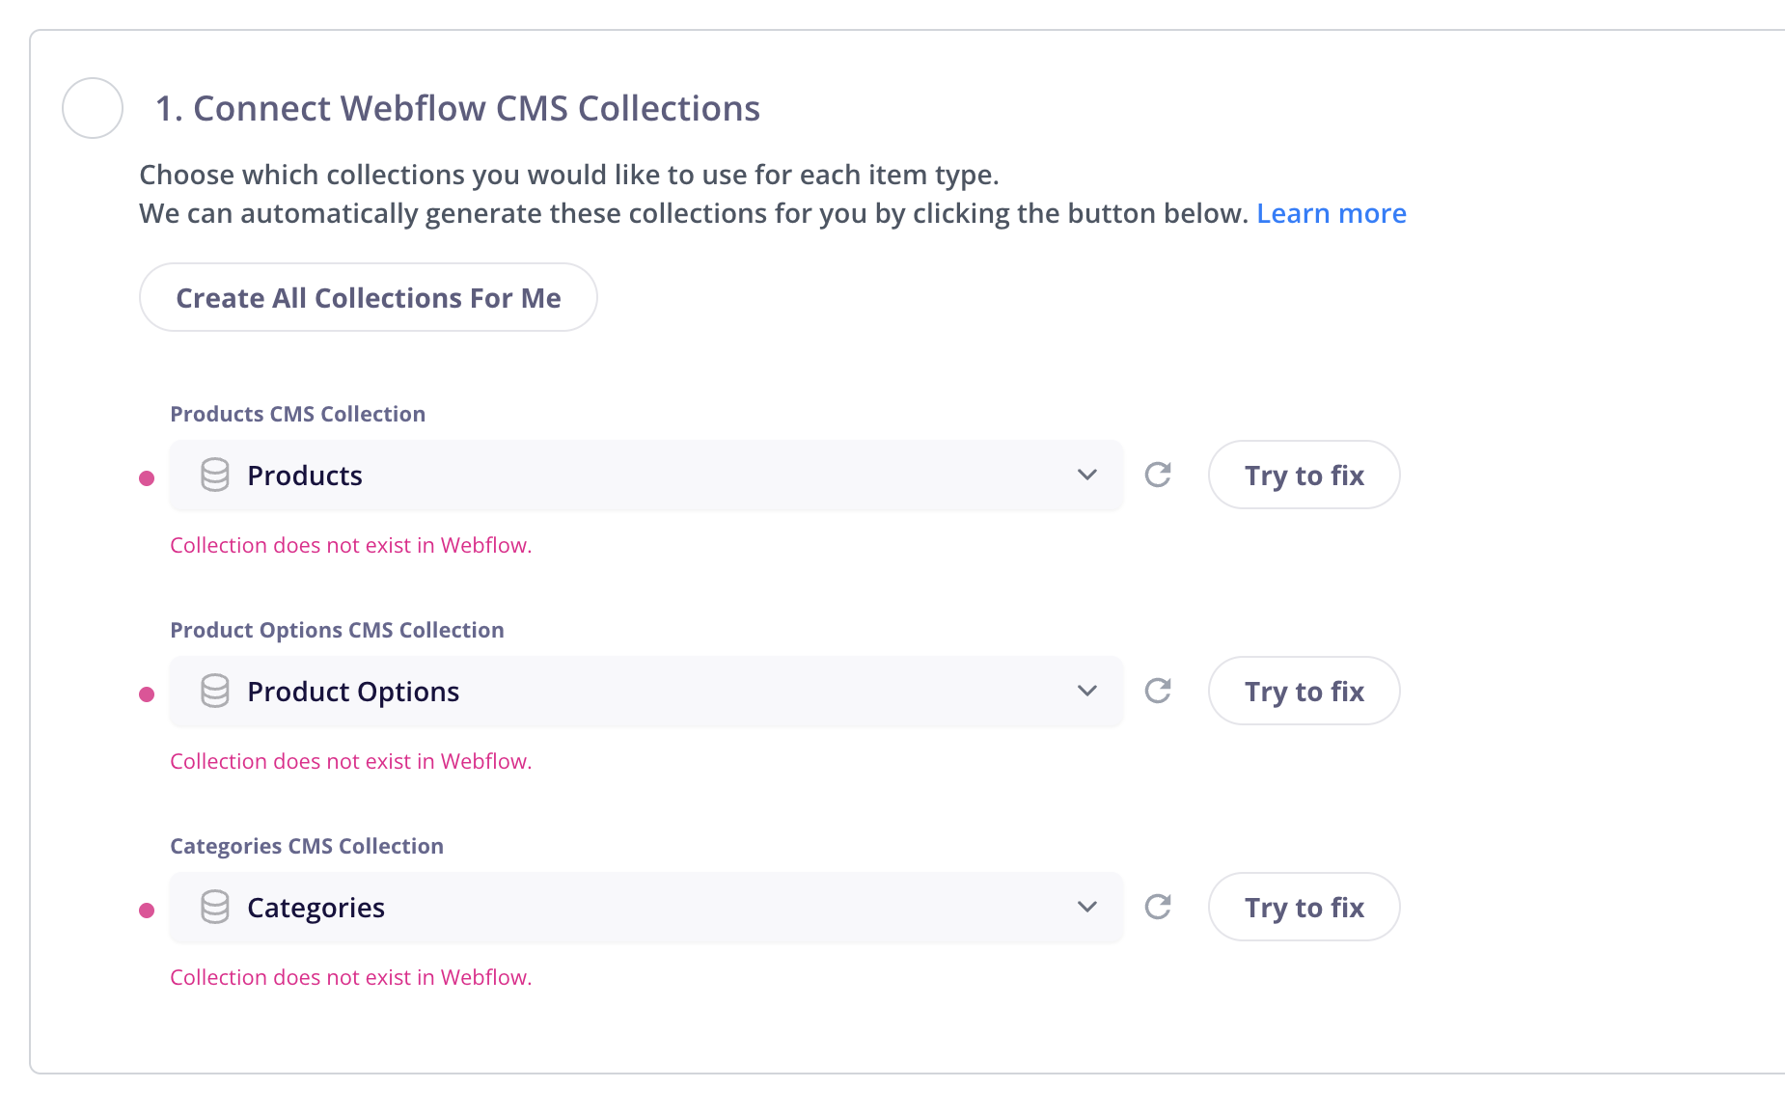Screen dimensions: 1785x1115
Task: Click Try to fix for Product Options
Action: [1304, 691]
